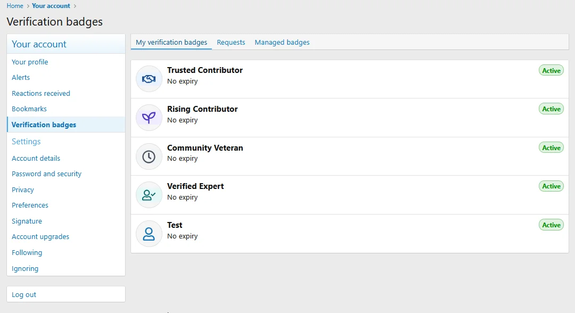Click No expiry under Trusted Contributor
Screen dimensions: 575x313
(x=182, y=81)
